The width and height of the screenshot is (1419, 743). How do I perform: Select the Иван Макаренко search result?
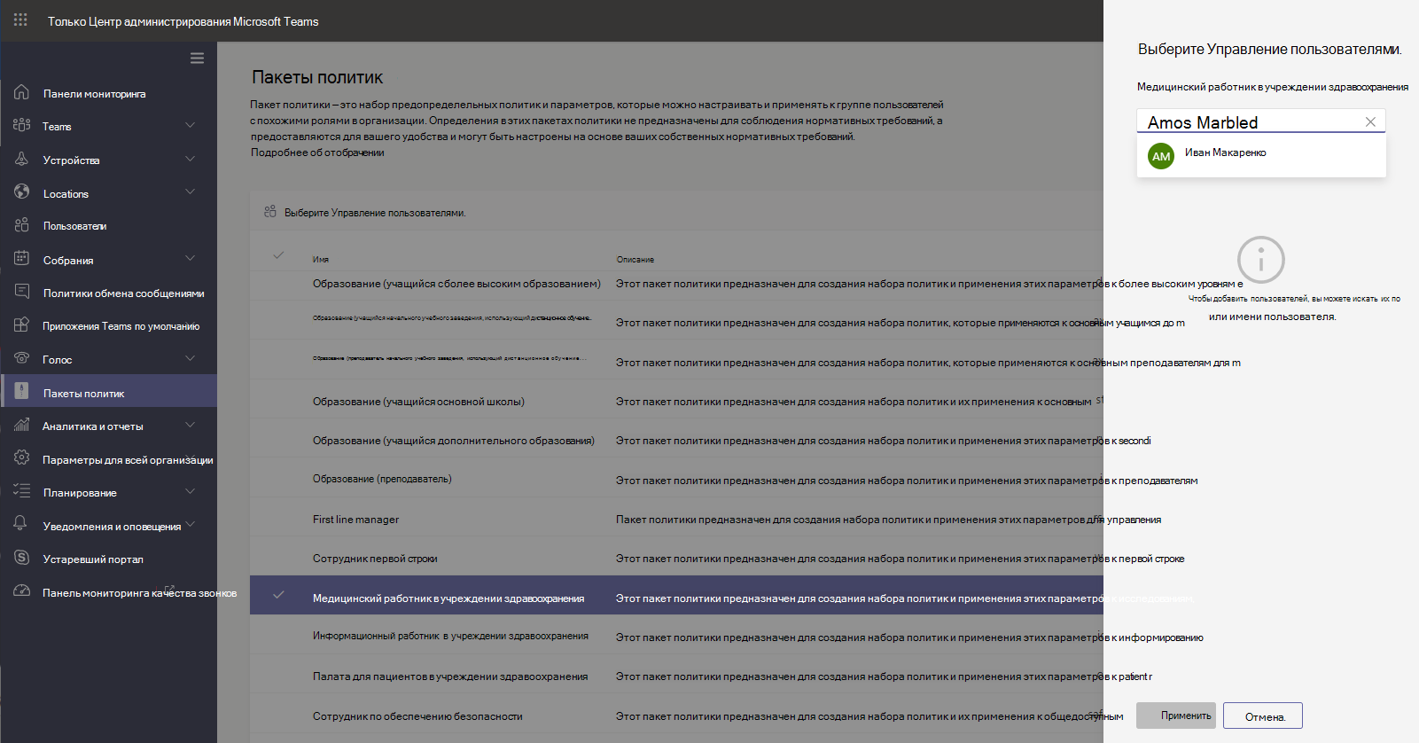pyautogui.click(x=1261, y=155)
